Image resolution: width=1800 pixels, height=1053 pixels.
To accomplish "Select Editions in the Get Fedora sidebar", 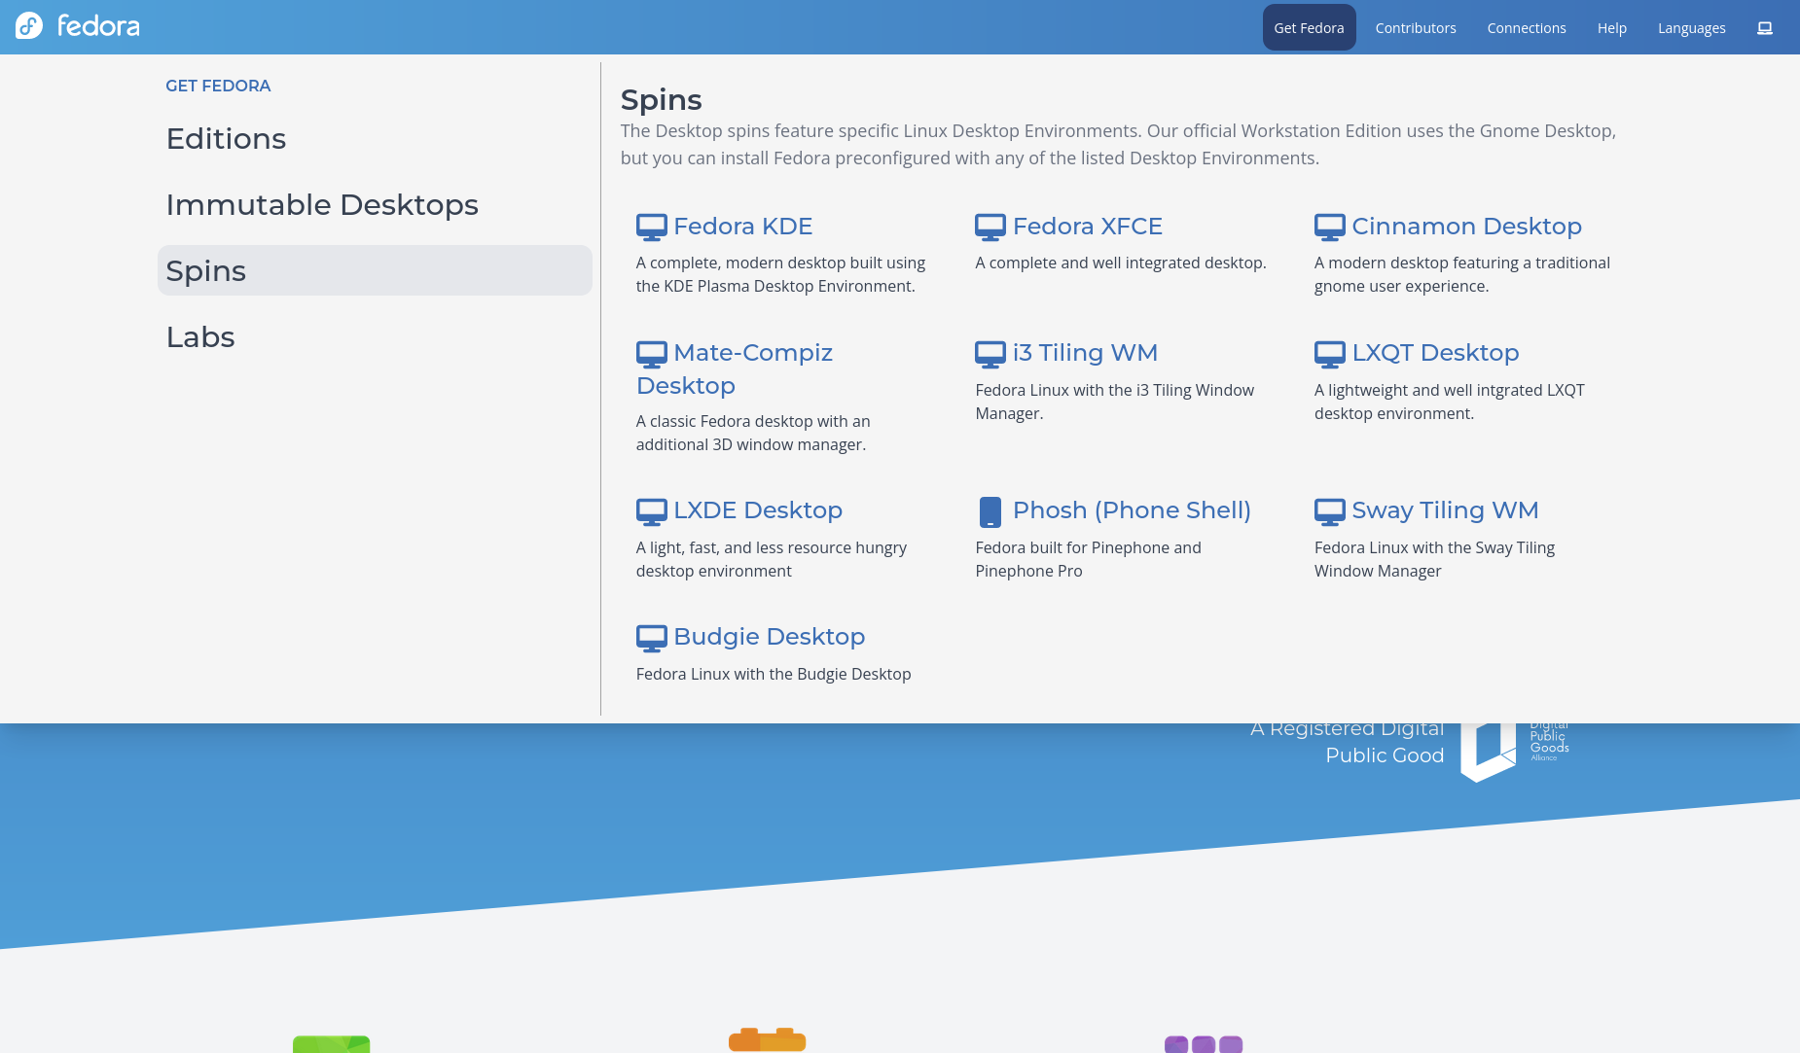I will pyautogui.click(x=375, y=139).
